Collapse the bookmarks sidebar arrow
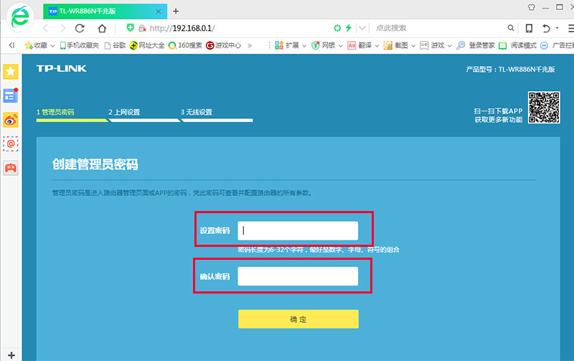This screenshot has height=361, width=574. click(11, 45)
